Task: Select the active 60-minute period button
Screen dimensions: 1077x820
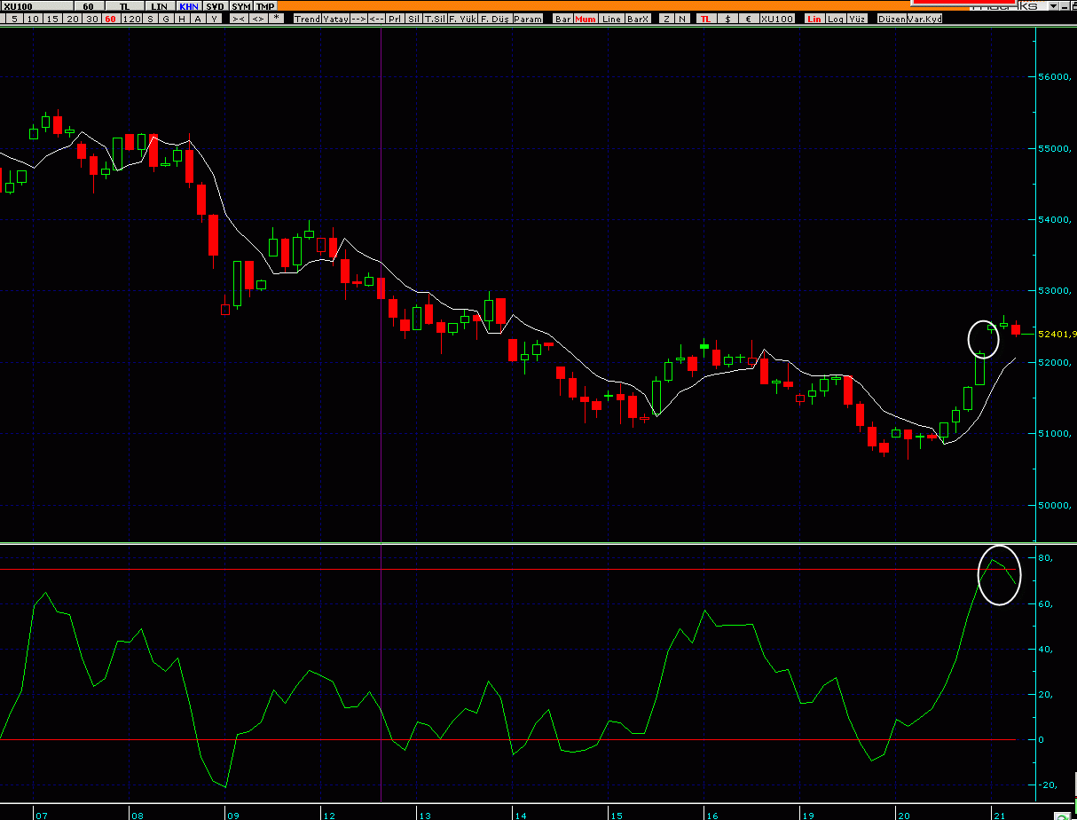Action: point(111,19)
